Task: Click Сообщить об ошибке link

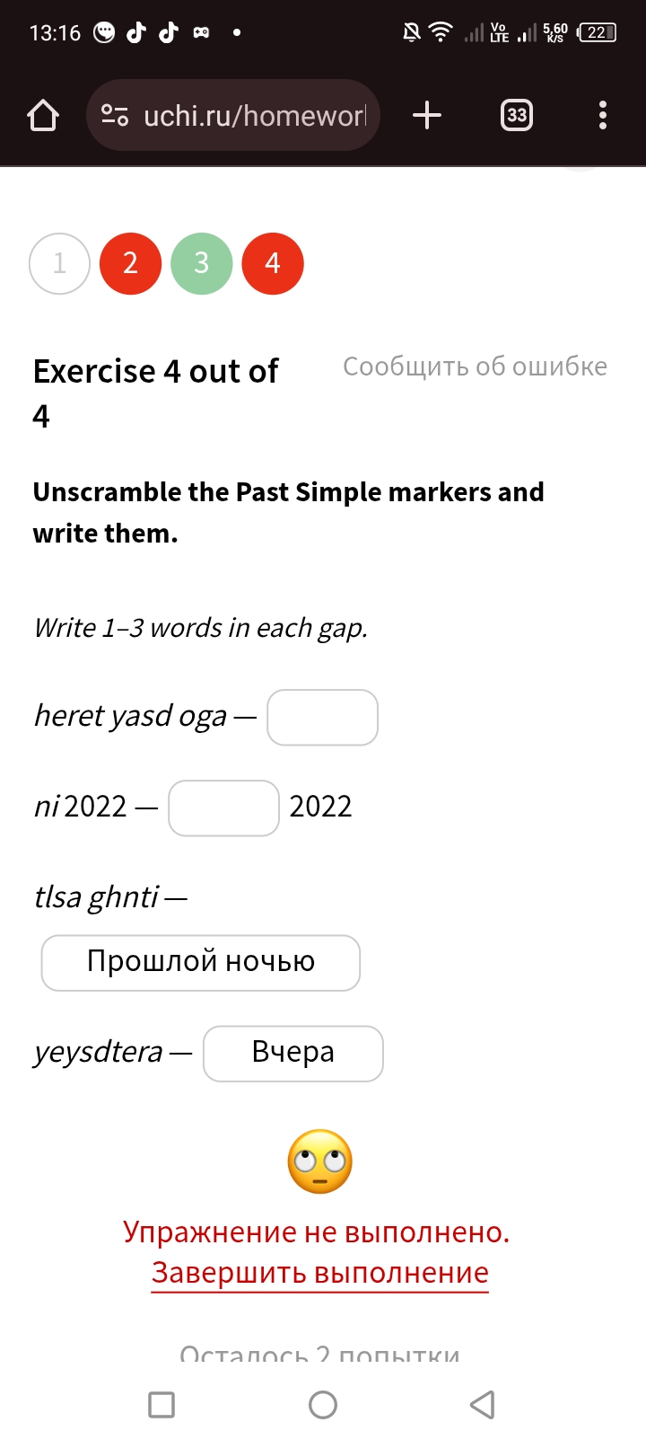Action: (x=475, y=366)
